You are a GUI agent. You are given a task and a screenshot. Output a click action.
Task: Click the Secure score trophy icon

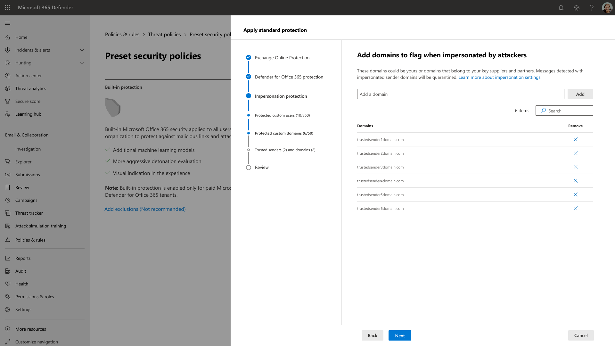(8, 101)
